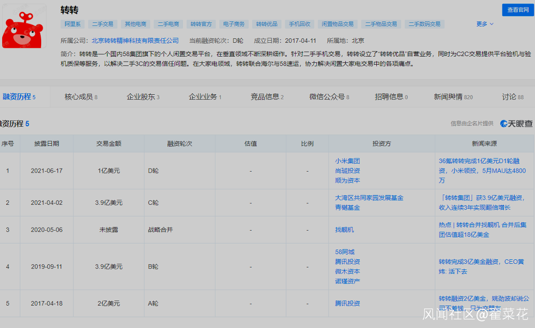Click date cell 2020-05-06
Screen dimensions: 535x328
click(47, 230)
